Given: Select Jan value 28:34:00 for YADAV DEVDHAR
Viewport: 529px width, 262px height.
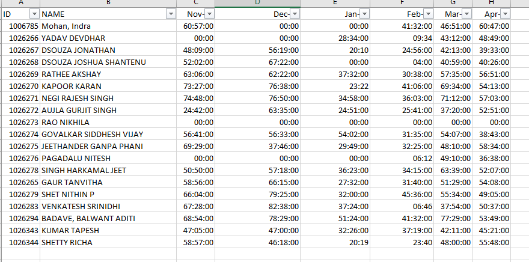Looking at the screenshot, I should 335,38.
